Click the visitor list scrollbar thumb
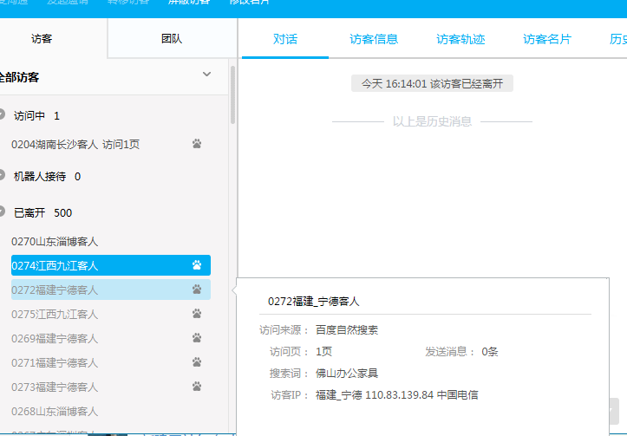This screenshot has height=436, width=627. [232, 95]
